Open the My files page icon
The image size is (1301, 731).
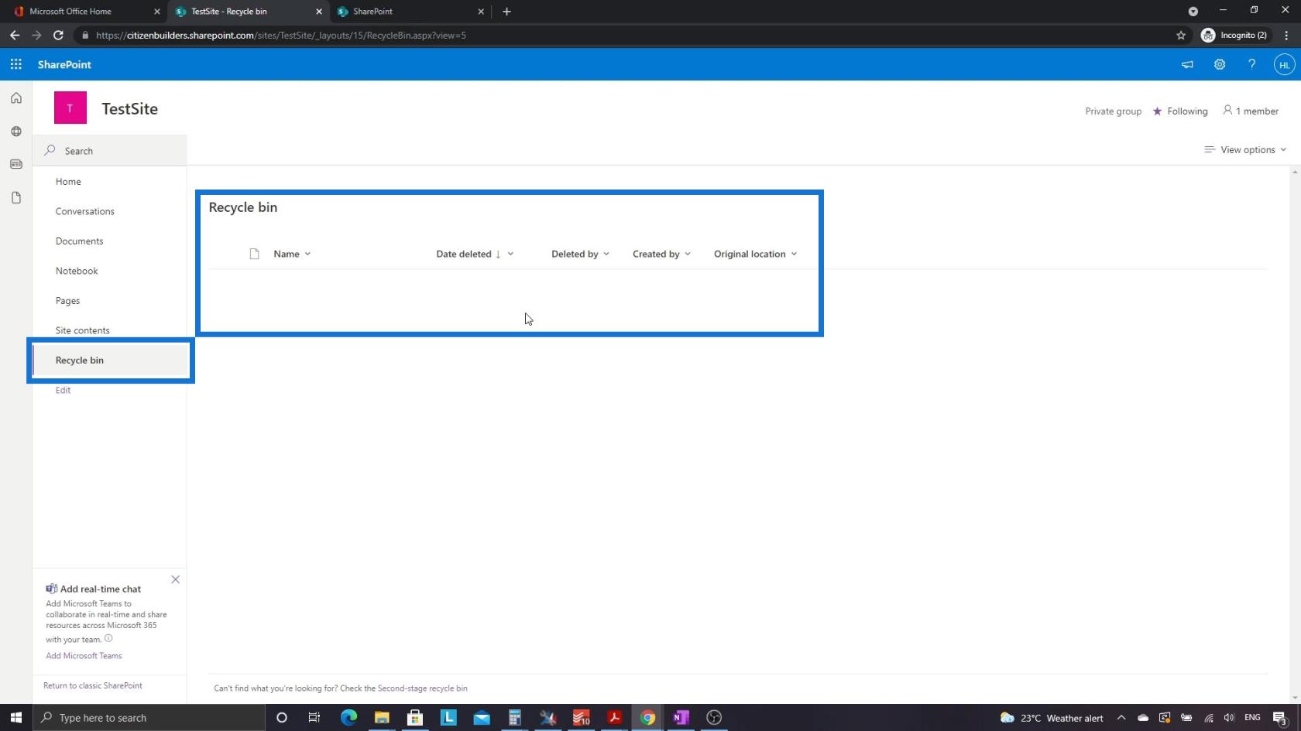click(16, 198)
